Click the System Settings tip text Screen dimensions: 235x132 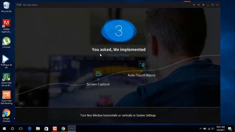pyautogui.click(x=118, y=115)
